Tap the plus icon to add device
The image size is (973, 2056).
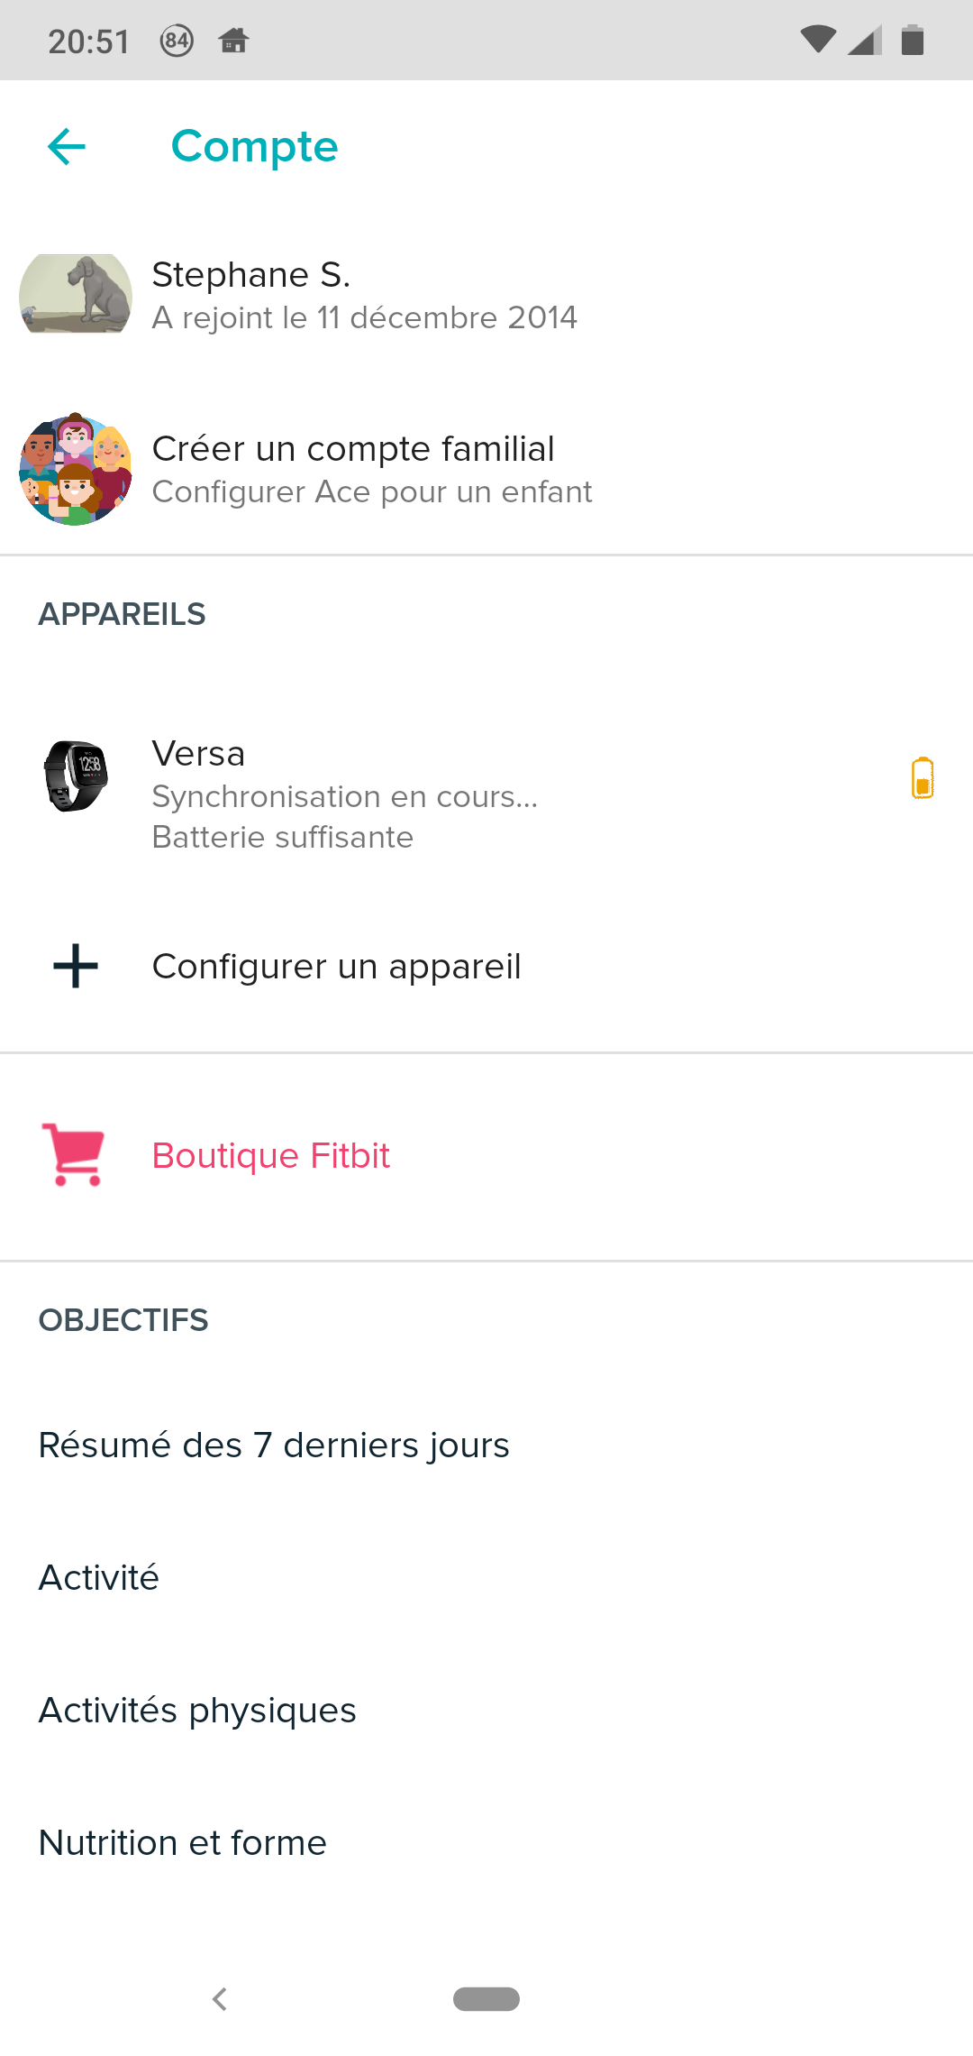tap(76, 966)
